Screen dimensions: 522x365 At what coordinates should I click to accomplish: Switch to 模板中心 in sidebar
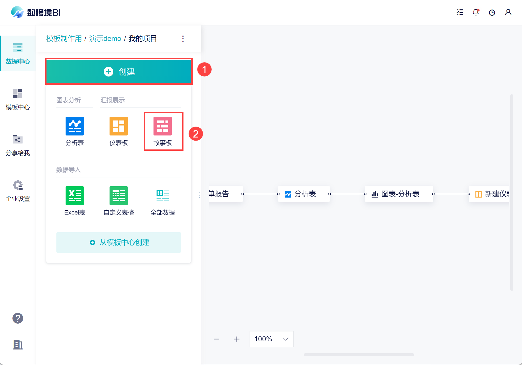coord(18,100)
